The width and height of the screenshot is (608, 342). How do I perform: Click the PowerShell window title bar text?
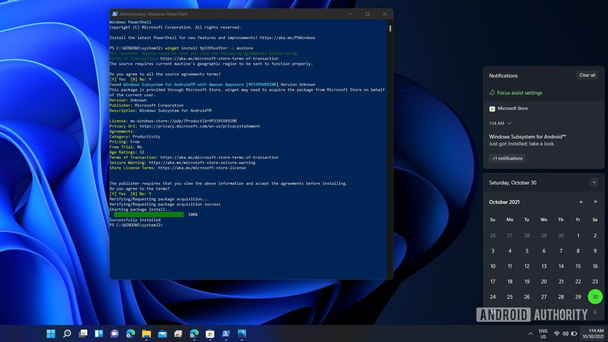(x=153, y=14)
